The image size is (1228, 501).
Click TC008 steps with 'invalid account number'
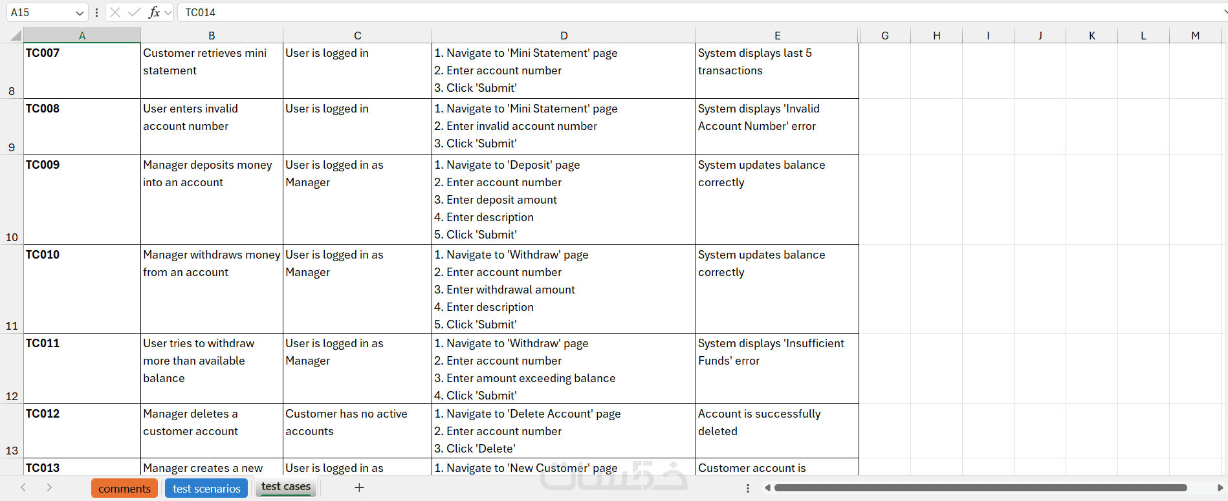pyautogui.click(x=564, y=127)
